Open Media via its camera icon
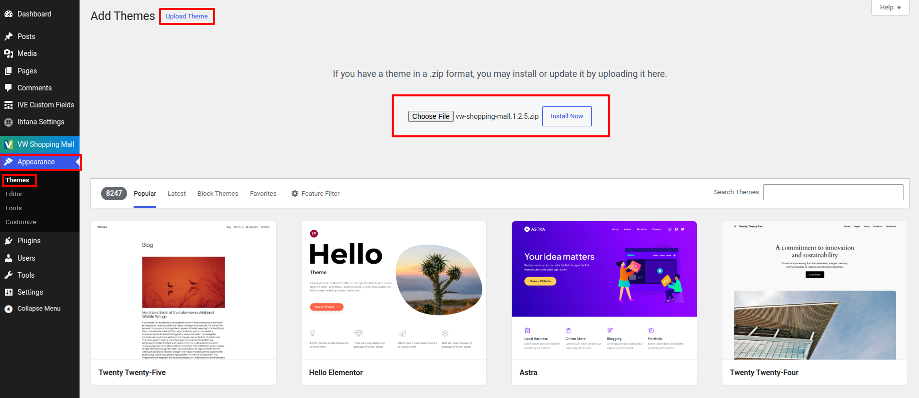This screenshot has width=919, height=398. click(x=9, y=53)
